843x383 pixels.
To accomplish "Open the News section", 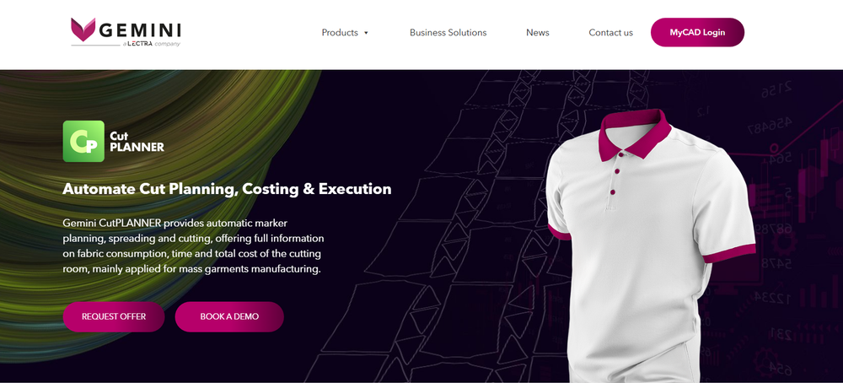I will coord(538,32).
